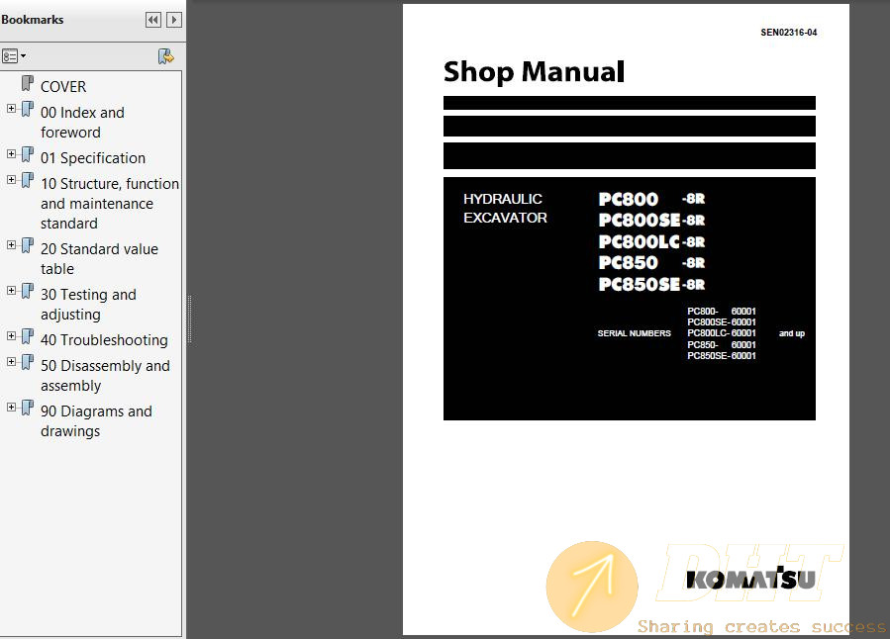890x639 pixels.
Task: Click the panel divider grip handle
Action: (189, 319)
